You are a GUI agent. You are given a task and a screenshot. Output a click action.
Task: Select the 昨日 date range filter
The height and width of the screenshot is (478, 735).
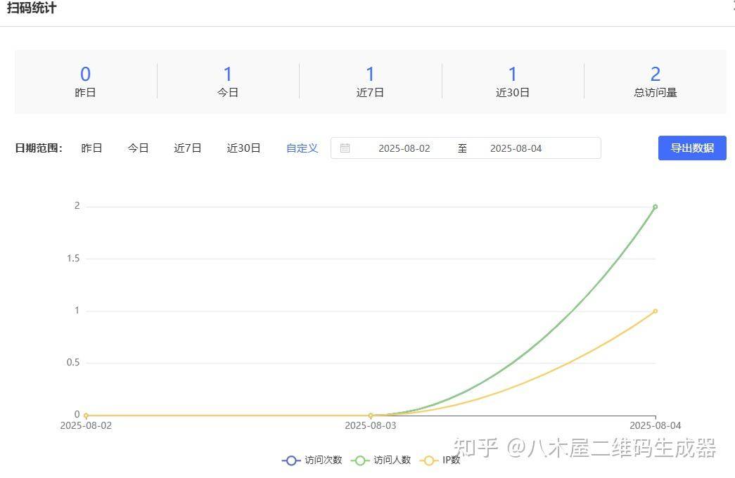91,148
